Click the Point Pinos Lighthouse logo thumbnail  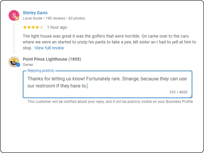(x=14, y=62)
